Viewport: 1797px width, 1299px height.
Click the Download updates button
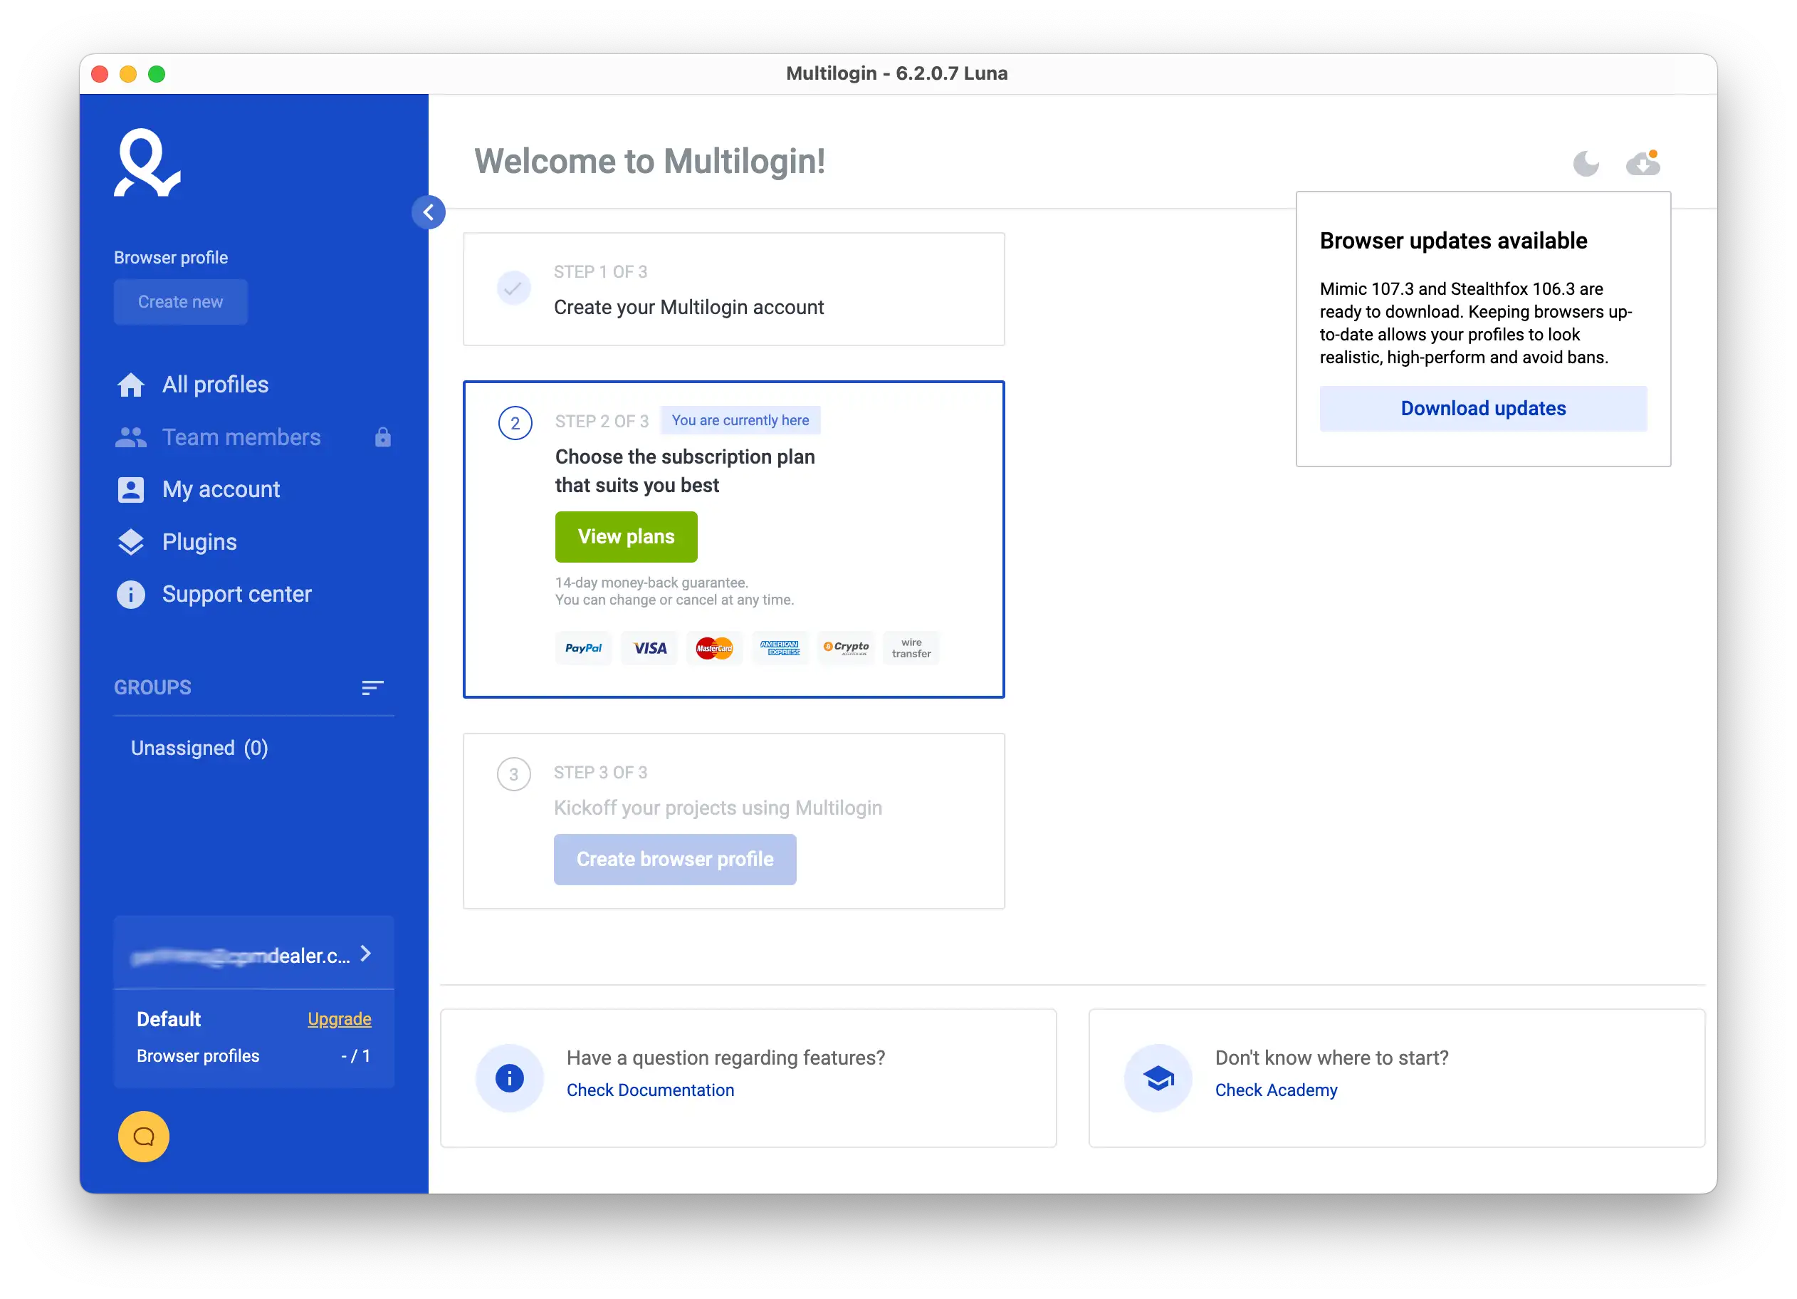tap(1483, 409)
